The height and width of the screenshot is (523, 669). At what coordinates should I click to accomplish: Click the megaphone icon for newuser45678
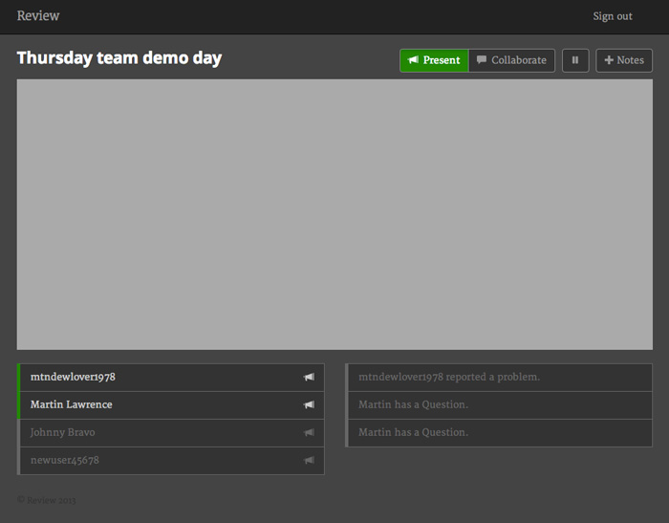309,460
